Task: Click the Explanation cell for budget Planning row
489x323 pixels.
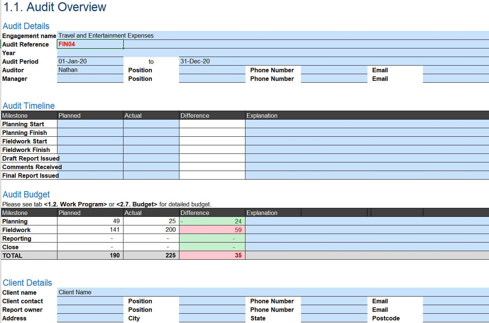Action: click(367, 221)
